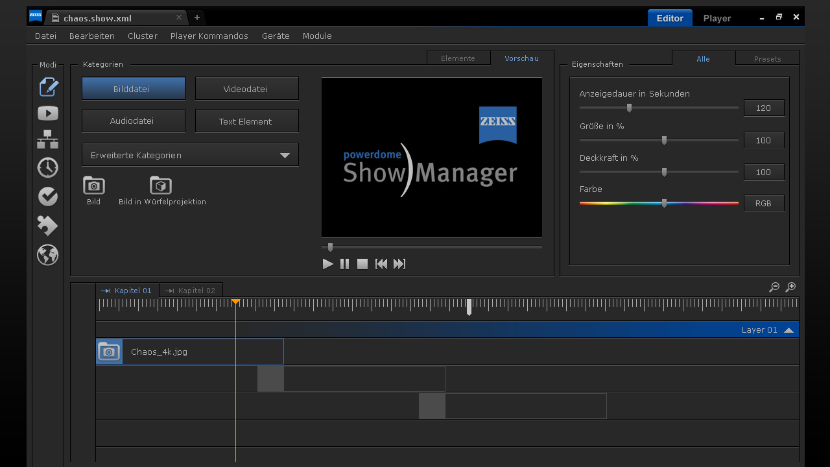Pause the preview
The width and height of the screenshot is (830, 467).
point(345,264)
